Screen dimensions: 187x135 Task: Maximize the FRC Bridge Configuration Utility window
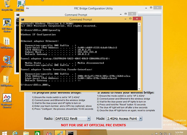click(x=151, y=8)
